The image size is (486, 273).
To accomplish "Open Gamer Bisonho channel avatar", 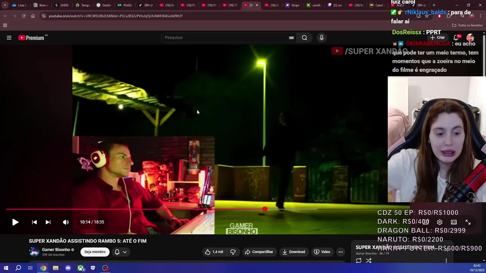I will pyautogui.click(x=34, y=252).
